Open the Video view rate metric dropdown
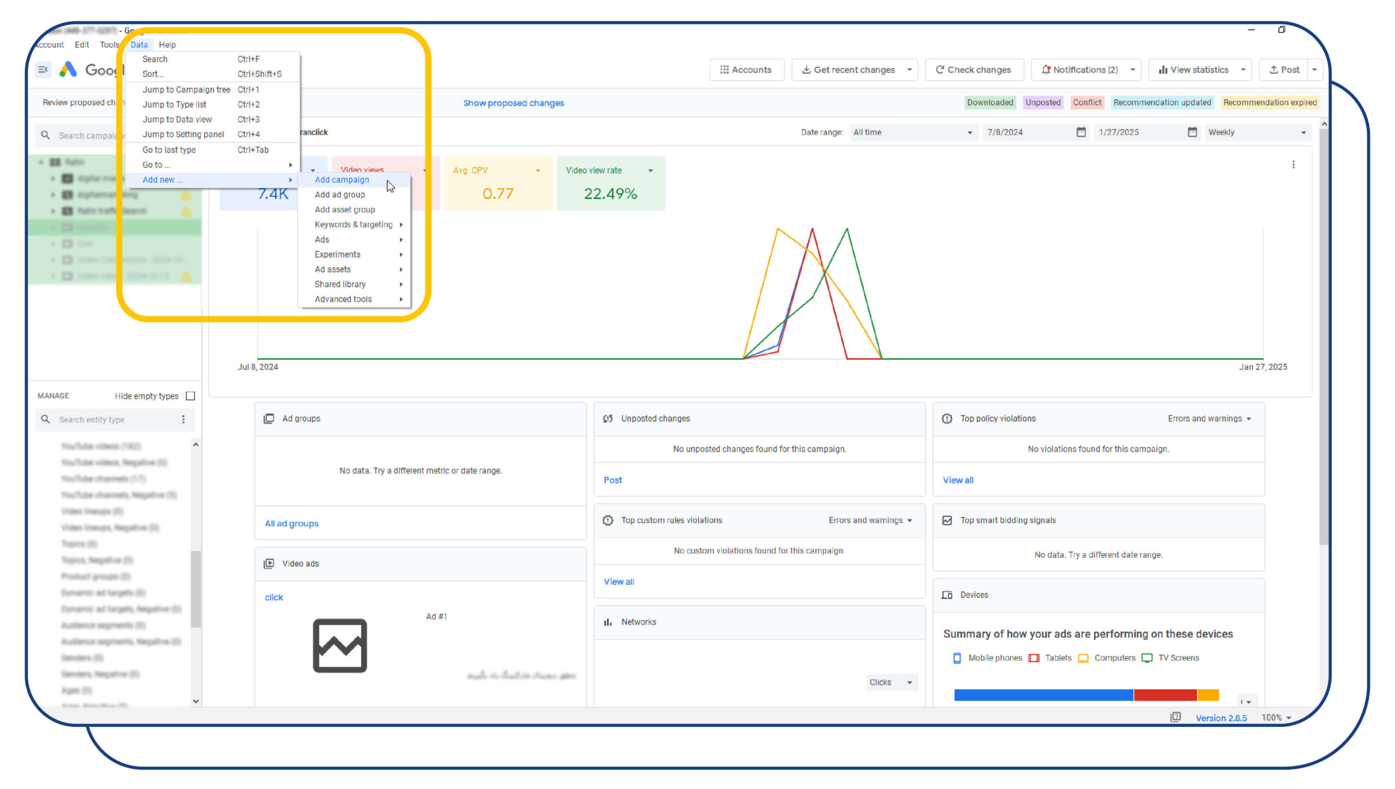The image size is (1395, 789). [650, 171]
